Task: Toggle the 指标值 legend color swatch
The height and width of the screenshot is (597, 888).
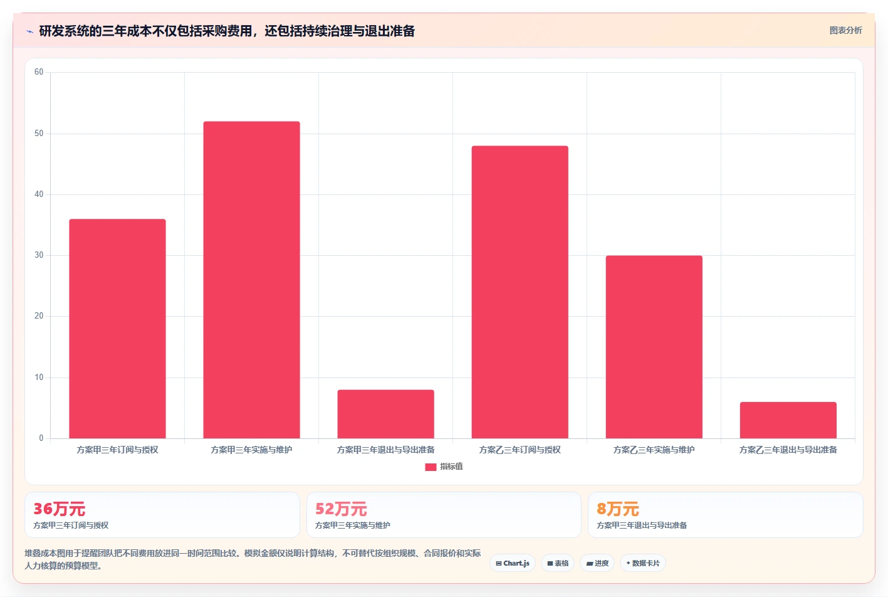Action: 431,467
